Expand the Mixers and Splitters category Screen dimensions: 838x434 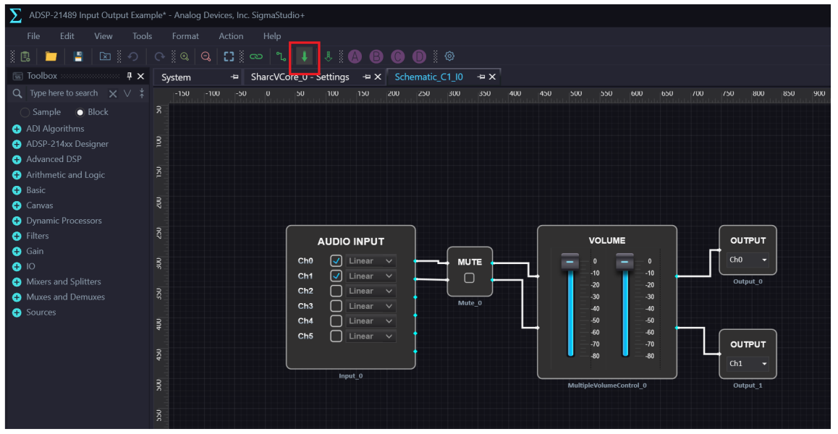click(17, 281)
